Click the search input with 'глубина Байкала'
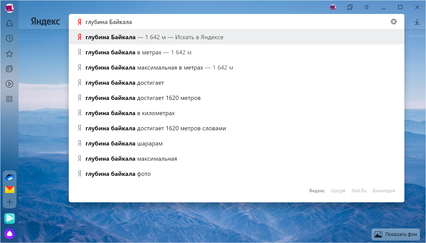426x243 pixels. click(x=236, y=22)
